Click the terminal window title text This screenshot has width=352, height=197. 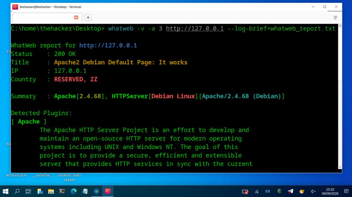50,7
